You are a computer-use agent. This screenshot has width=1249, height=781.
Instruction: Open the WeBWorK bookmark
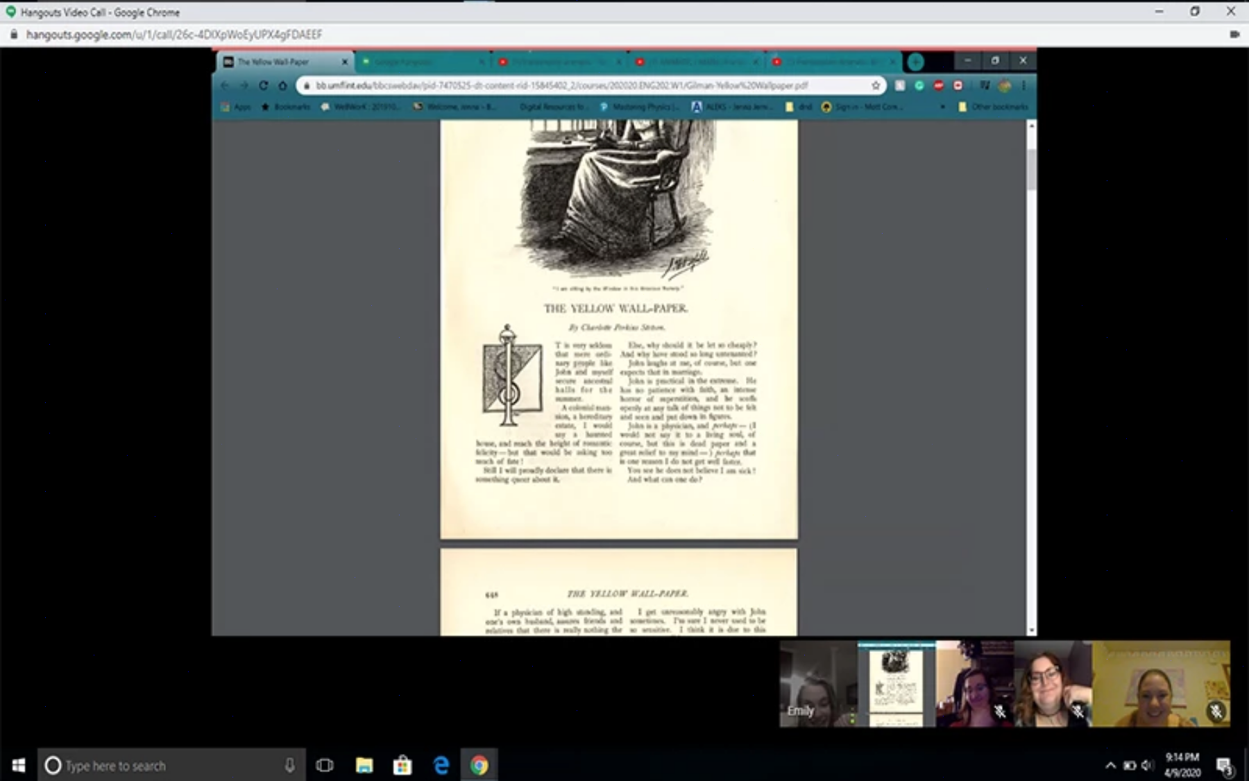coord(360,107)
